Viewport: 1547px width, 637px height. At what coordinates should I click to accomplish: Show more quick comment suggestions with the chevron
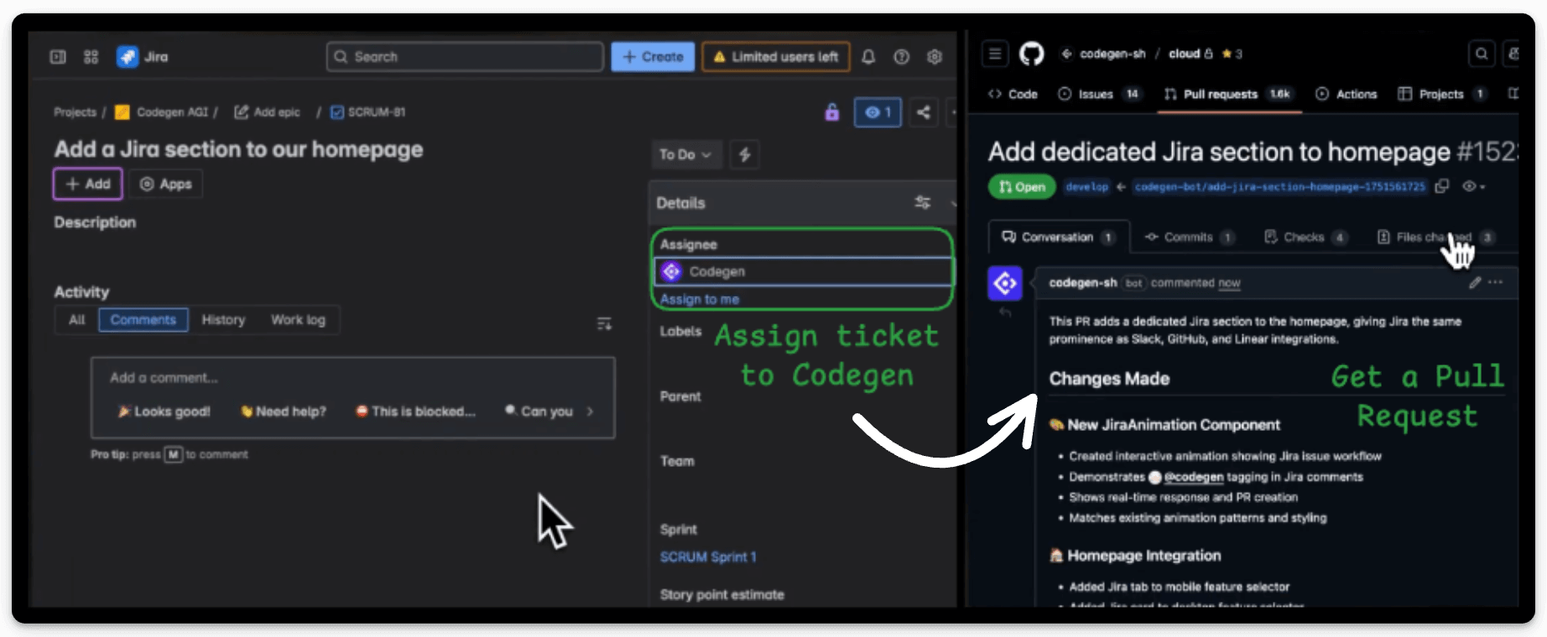590,412
